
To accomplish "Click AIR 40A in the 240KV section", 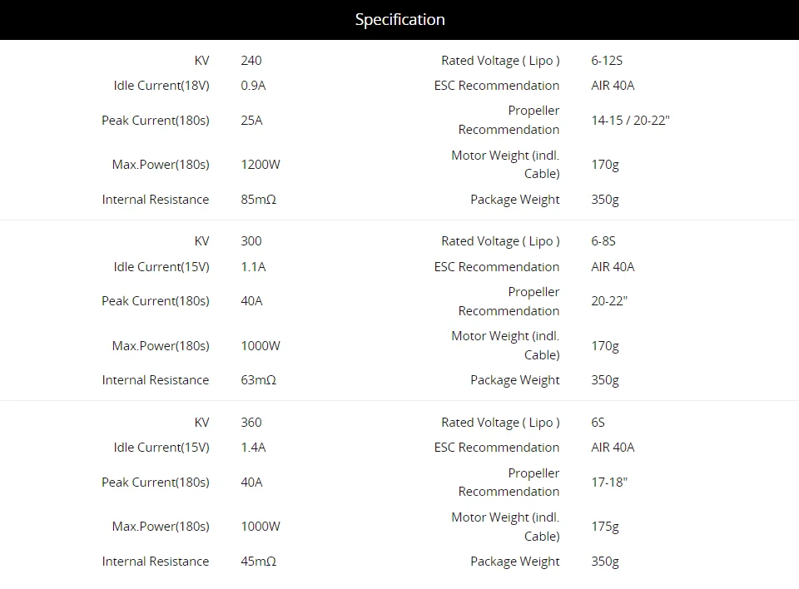I will (613, 86).
